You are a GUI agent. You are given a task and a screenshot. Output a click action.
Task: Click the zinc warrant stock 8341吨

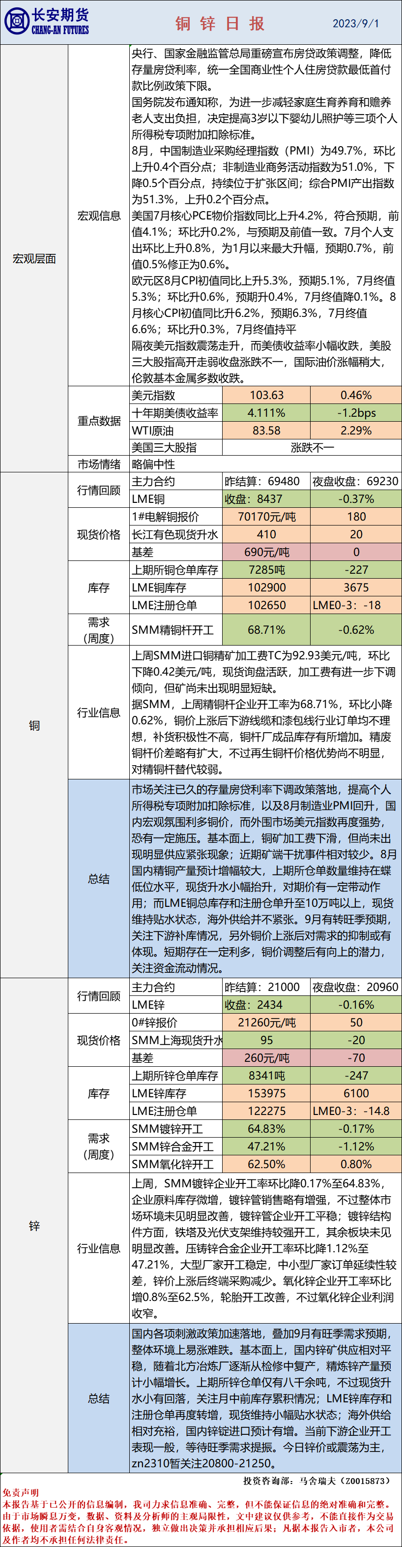[266, 1076]
